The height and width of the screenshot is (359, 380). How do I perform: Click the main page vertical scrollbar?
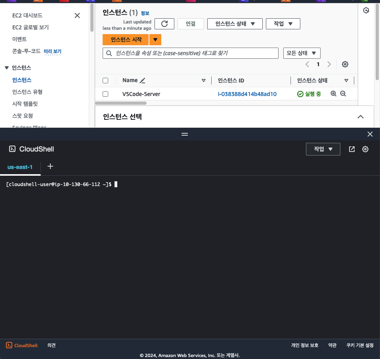[377, 42]
